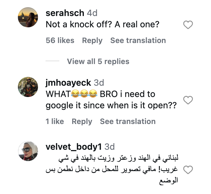Open serahsch's profile picture

coord(28,17)
